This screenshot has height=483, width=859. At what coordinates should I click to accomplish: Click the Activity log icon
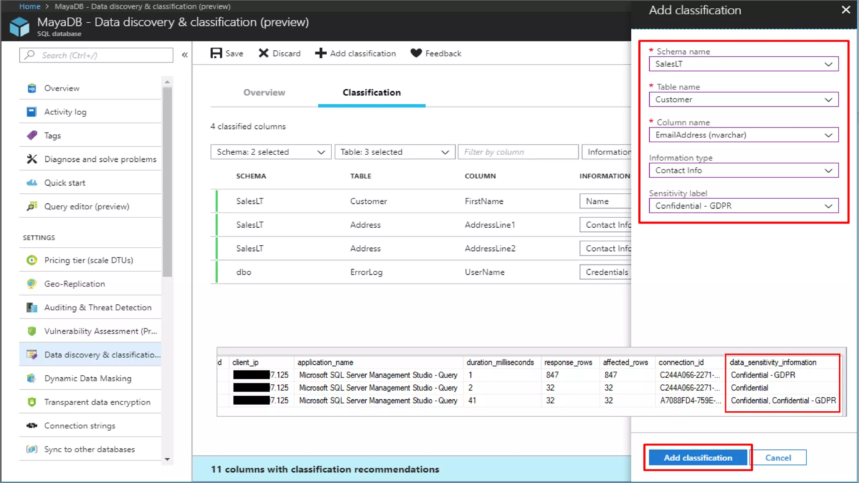32,112
